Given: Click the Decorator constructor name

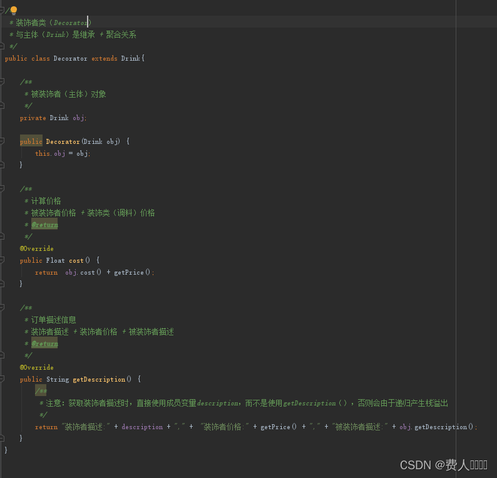Looking at the screenshot, I should tap(63, 141).
